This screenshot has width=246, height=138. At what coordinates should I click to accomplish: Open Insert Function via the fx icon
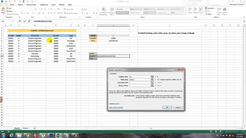(29, 21)
